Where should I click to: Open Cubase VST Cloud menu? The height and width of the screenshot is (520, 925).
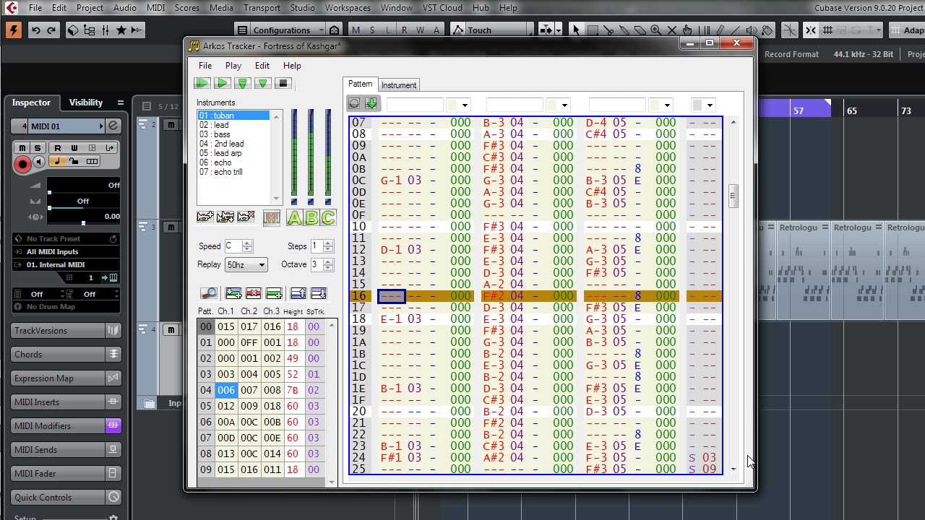[442, 8]
